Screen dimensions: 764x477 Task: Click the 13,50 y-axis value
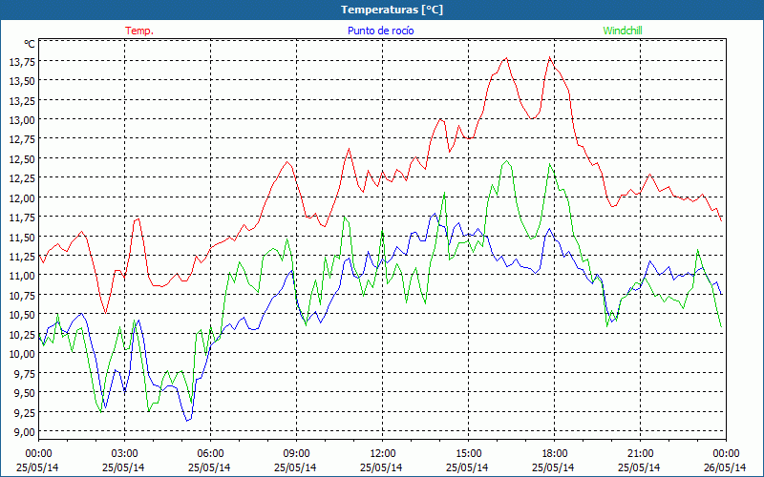point(22,81)
